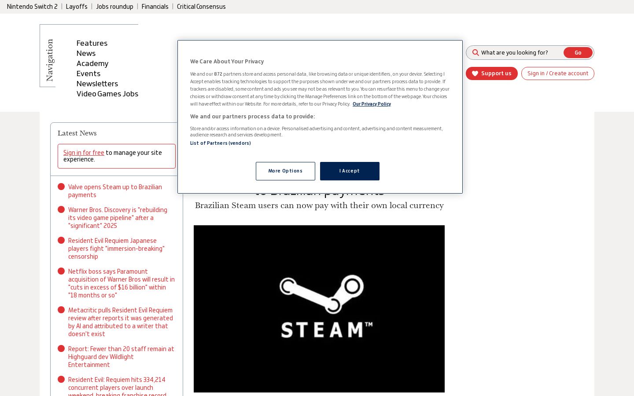Viewport: 634px width, 396px height.
Task: Go to Features in navigation
Action: (x=92, y=43)
